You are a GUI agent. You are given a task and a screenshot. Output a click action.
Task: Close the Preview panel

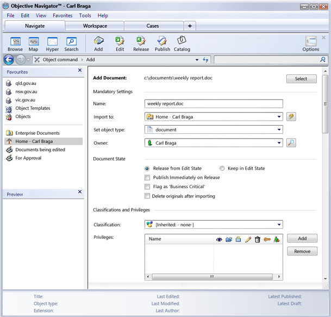click(80, 192)
